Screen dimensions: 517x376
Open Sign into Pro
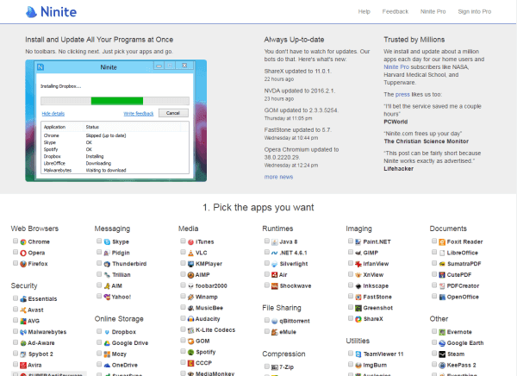coord(474,11)
